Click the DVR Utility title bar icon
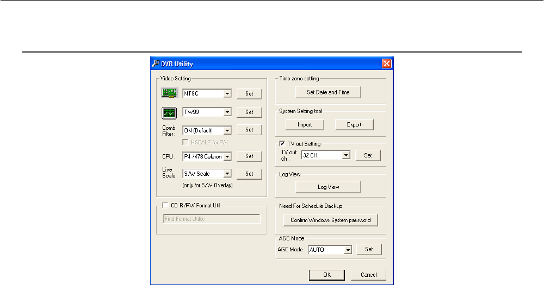Viewport: 544px width, 285px height. 154,64
